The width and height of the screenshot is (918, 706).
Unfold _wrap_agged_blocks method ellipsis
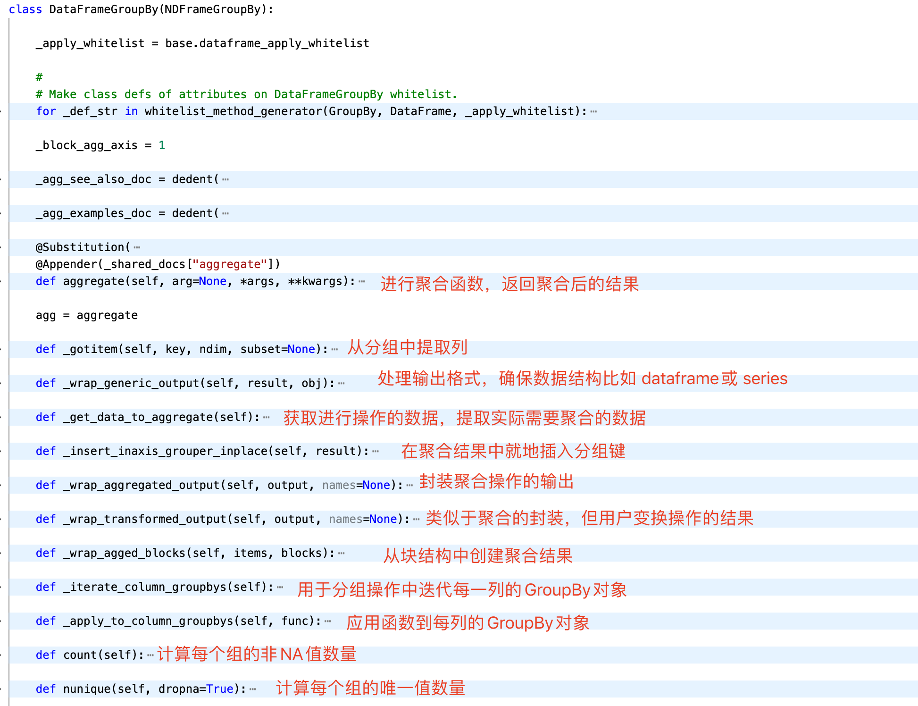click(x=342, y=554)
